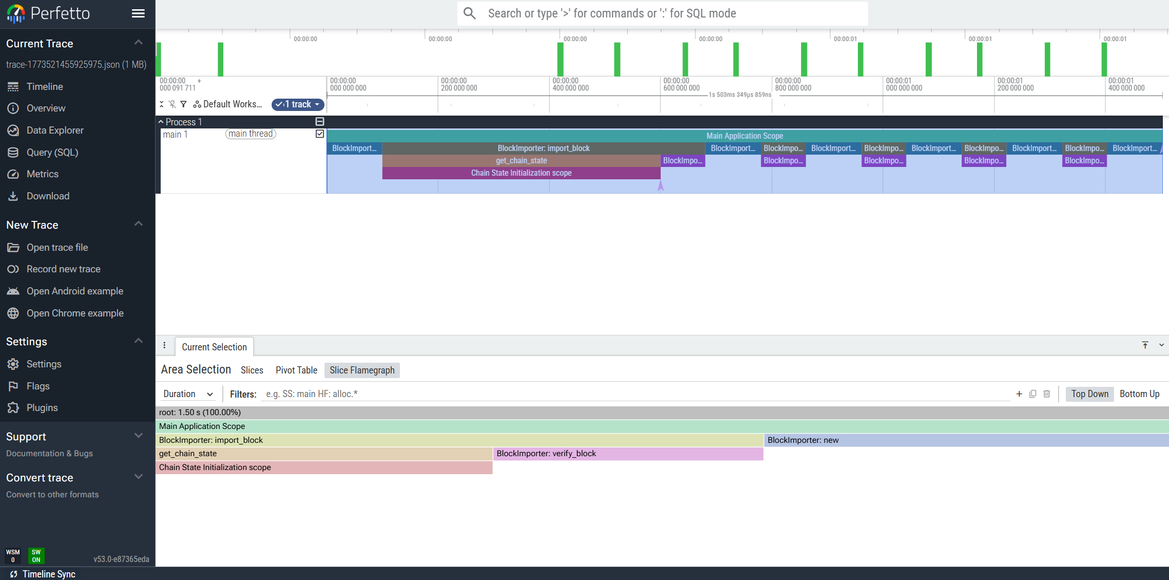Click the plus icon to add a flamegraph filter

pyautogui.click(x=1019, y=394)
